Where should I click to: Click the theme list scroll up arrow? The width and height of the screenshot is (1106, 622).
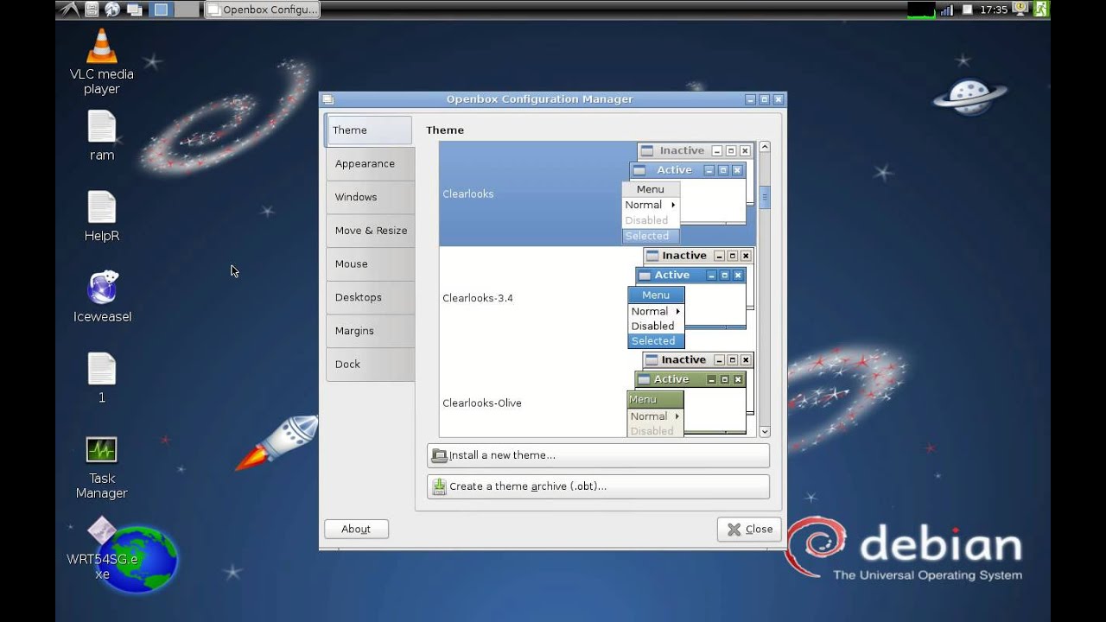point(764,148)
